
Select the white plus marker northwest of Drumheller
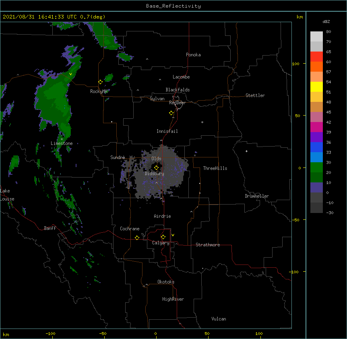click(x=246, y=151)
